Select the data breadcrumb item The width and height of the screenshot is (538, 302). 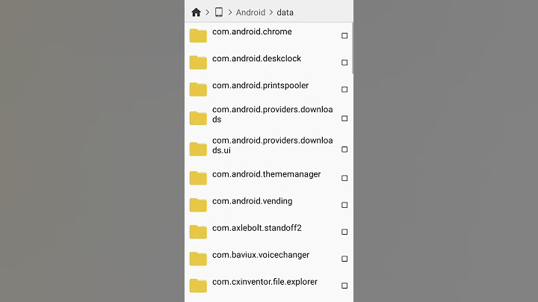[285, 13]
